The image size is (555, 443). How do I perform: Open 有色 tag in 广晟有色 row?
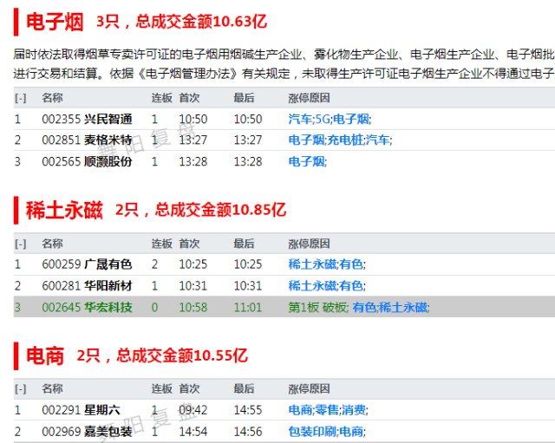click(350, 264)
